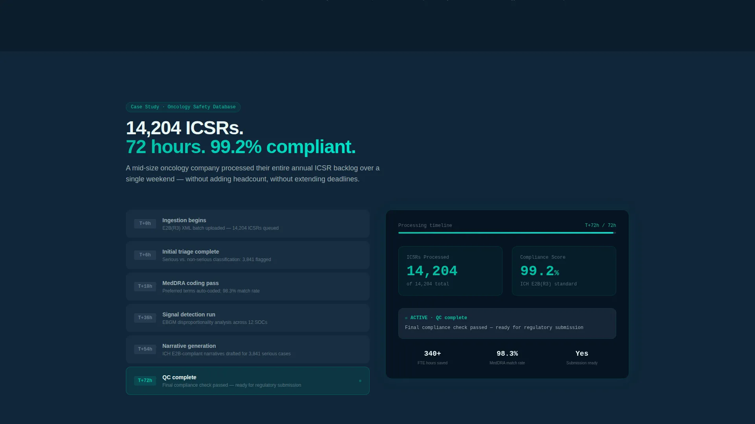Click the mid-size oncology company description paragraph

click(253, 174)
